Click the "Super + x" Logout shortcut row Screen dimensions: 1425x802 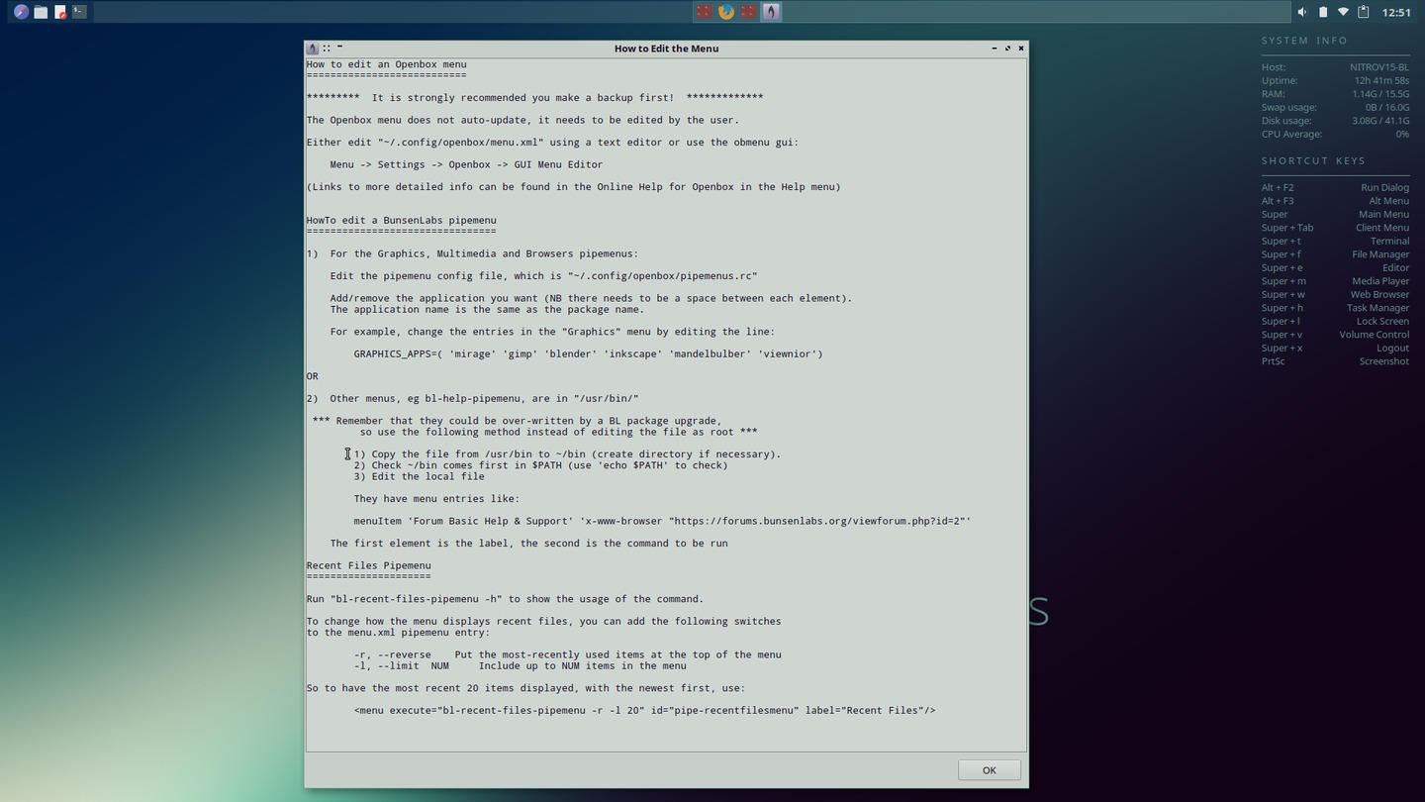pos(1335,348)
